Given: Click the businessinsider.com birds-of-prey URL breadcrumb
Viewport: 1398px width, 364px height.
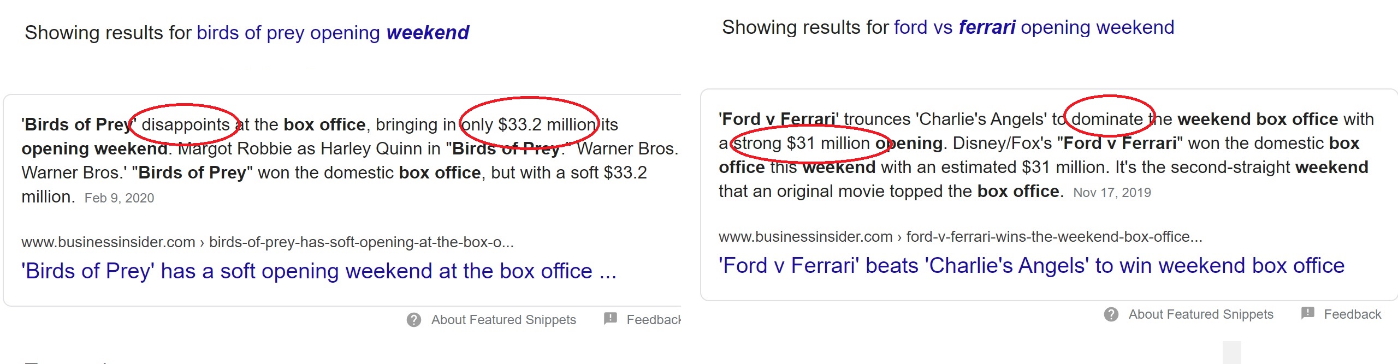Looking at the screenshot, I should point(268,242).
